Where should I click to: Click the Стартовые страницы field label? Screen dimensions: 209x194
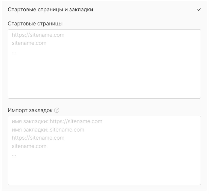point(35,24)
